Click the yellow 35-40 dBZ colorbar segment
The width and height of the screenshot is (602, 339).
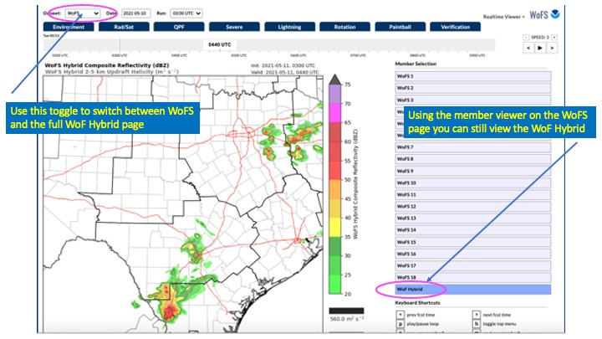(334, 227)
